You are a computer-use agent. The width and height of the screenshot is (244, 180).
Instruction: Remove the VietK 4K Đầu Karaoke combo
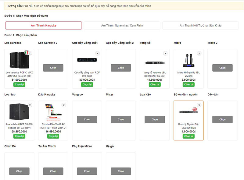(x=64, y=105)
